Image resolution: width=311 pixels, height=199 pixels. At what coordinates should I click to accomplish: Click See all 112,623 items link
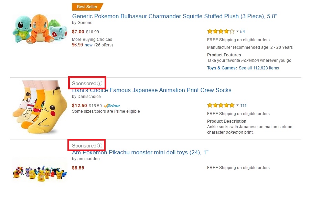pyautogui.click(x=259, y=68)
